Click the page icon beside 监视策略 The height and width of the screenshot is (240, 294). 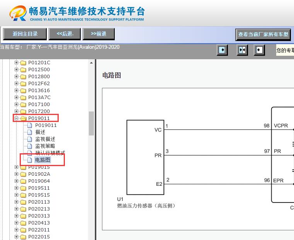pos(30,146)
